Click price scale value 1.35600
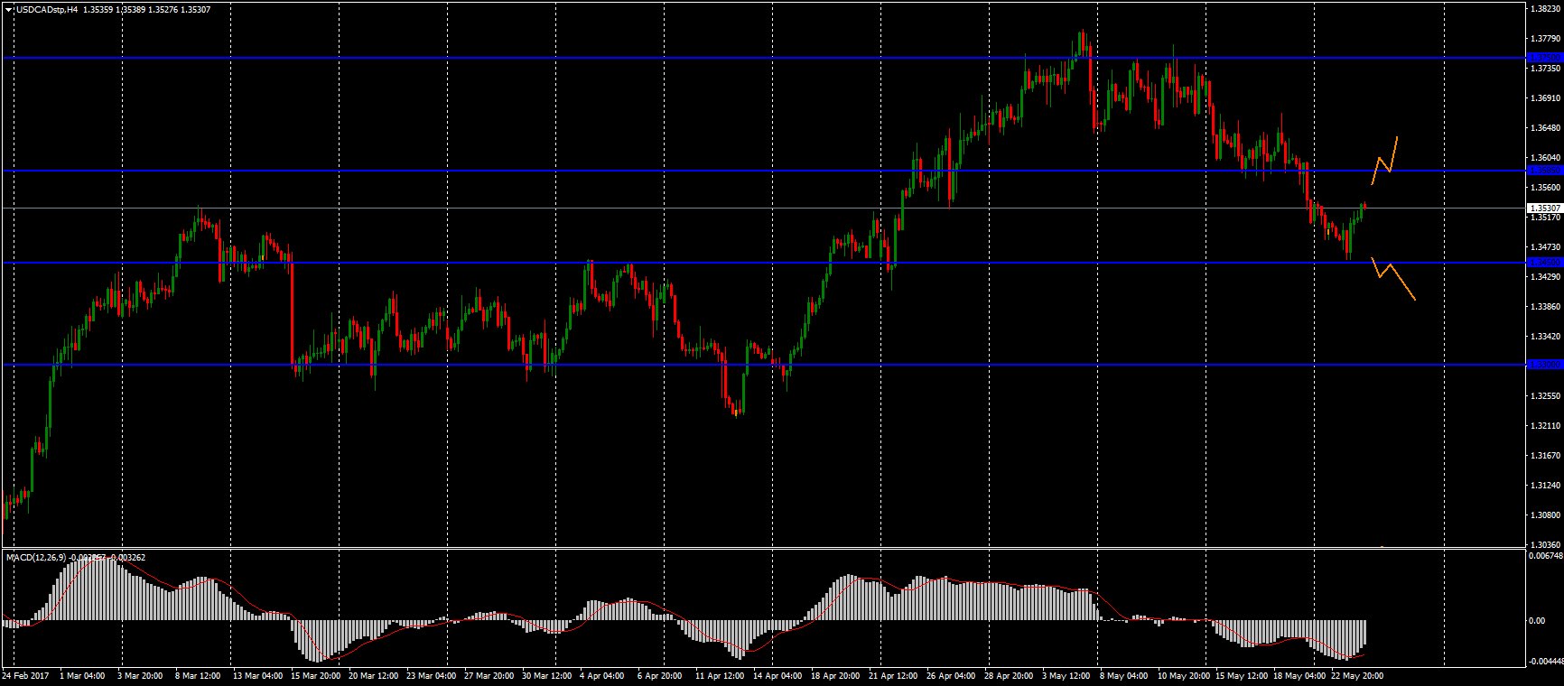This screenshot has width=1564, height=686. click(x=1547, y=188)
